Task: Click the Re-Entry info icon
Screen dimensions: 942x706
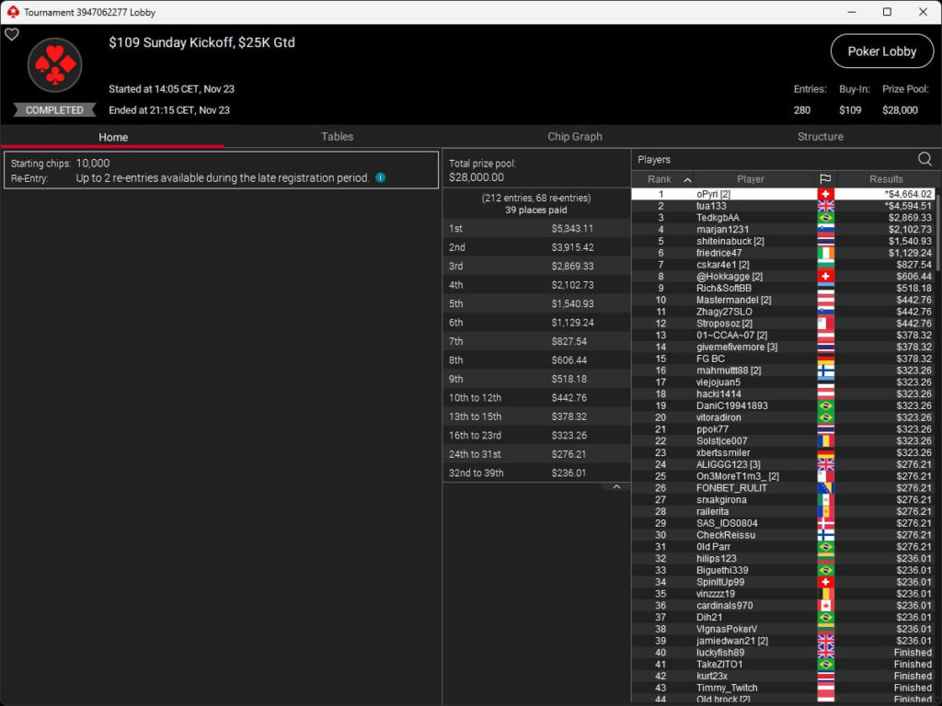Action: (x=381, y=178)
